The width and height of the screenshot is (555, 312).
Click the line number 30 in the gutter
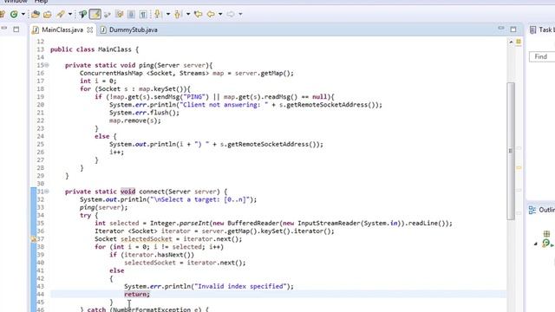coord(41,184)
